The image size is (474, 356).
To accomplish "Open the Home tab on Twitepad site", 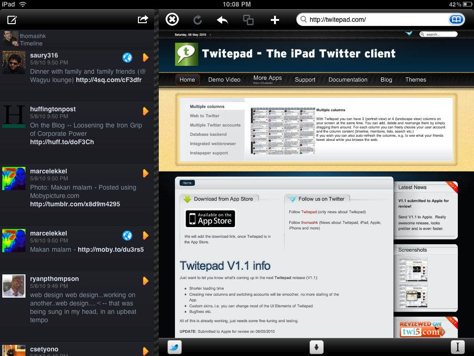I will 187,80.
